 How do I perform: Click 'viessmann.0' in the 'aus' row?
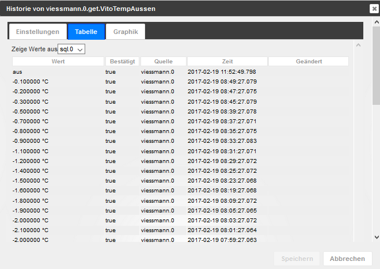[158, 72]
